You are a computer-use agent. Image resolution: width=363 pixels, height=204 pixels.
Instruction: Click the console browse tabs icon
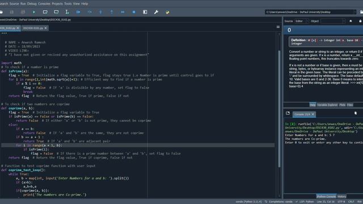point(288,113)
